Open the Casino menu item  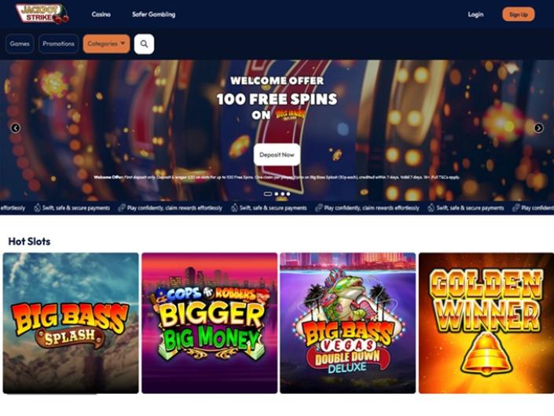[101, 14]
